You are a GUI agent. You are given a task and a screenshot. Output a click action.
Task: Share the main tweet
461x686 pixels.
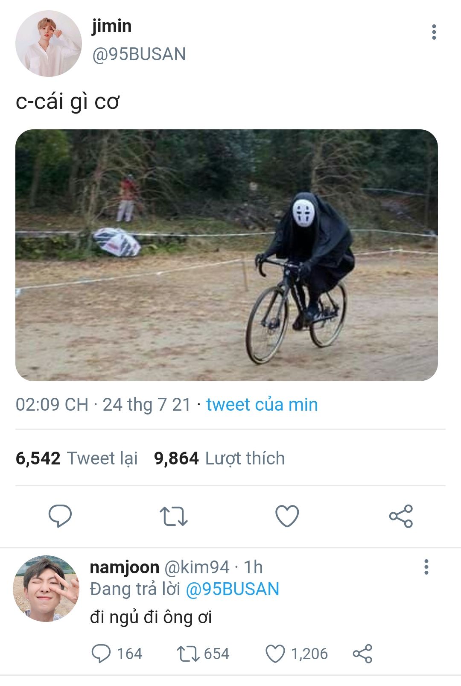(x=401, y=516)
